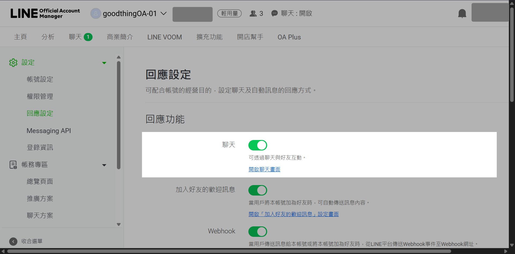The image size is (515, 254).
Task: Collapse the 設定 sidebar section
Action: coord(104,63)
